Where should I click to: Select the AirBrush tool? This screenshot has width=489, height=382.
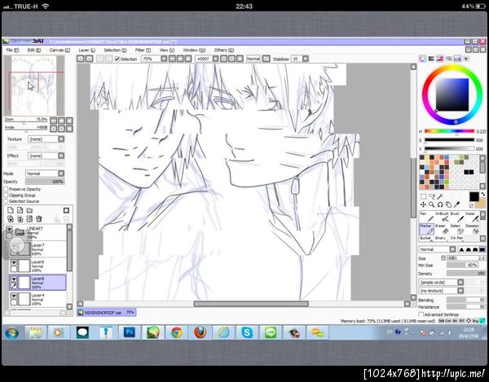click(x=442, y=217)
